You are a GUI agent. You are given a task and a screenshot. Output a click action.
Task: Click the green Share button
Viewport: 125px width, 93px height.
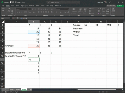(x=120, y=6)
